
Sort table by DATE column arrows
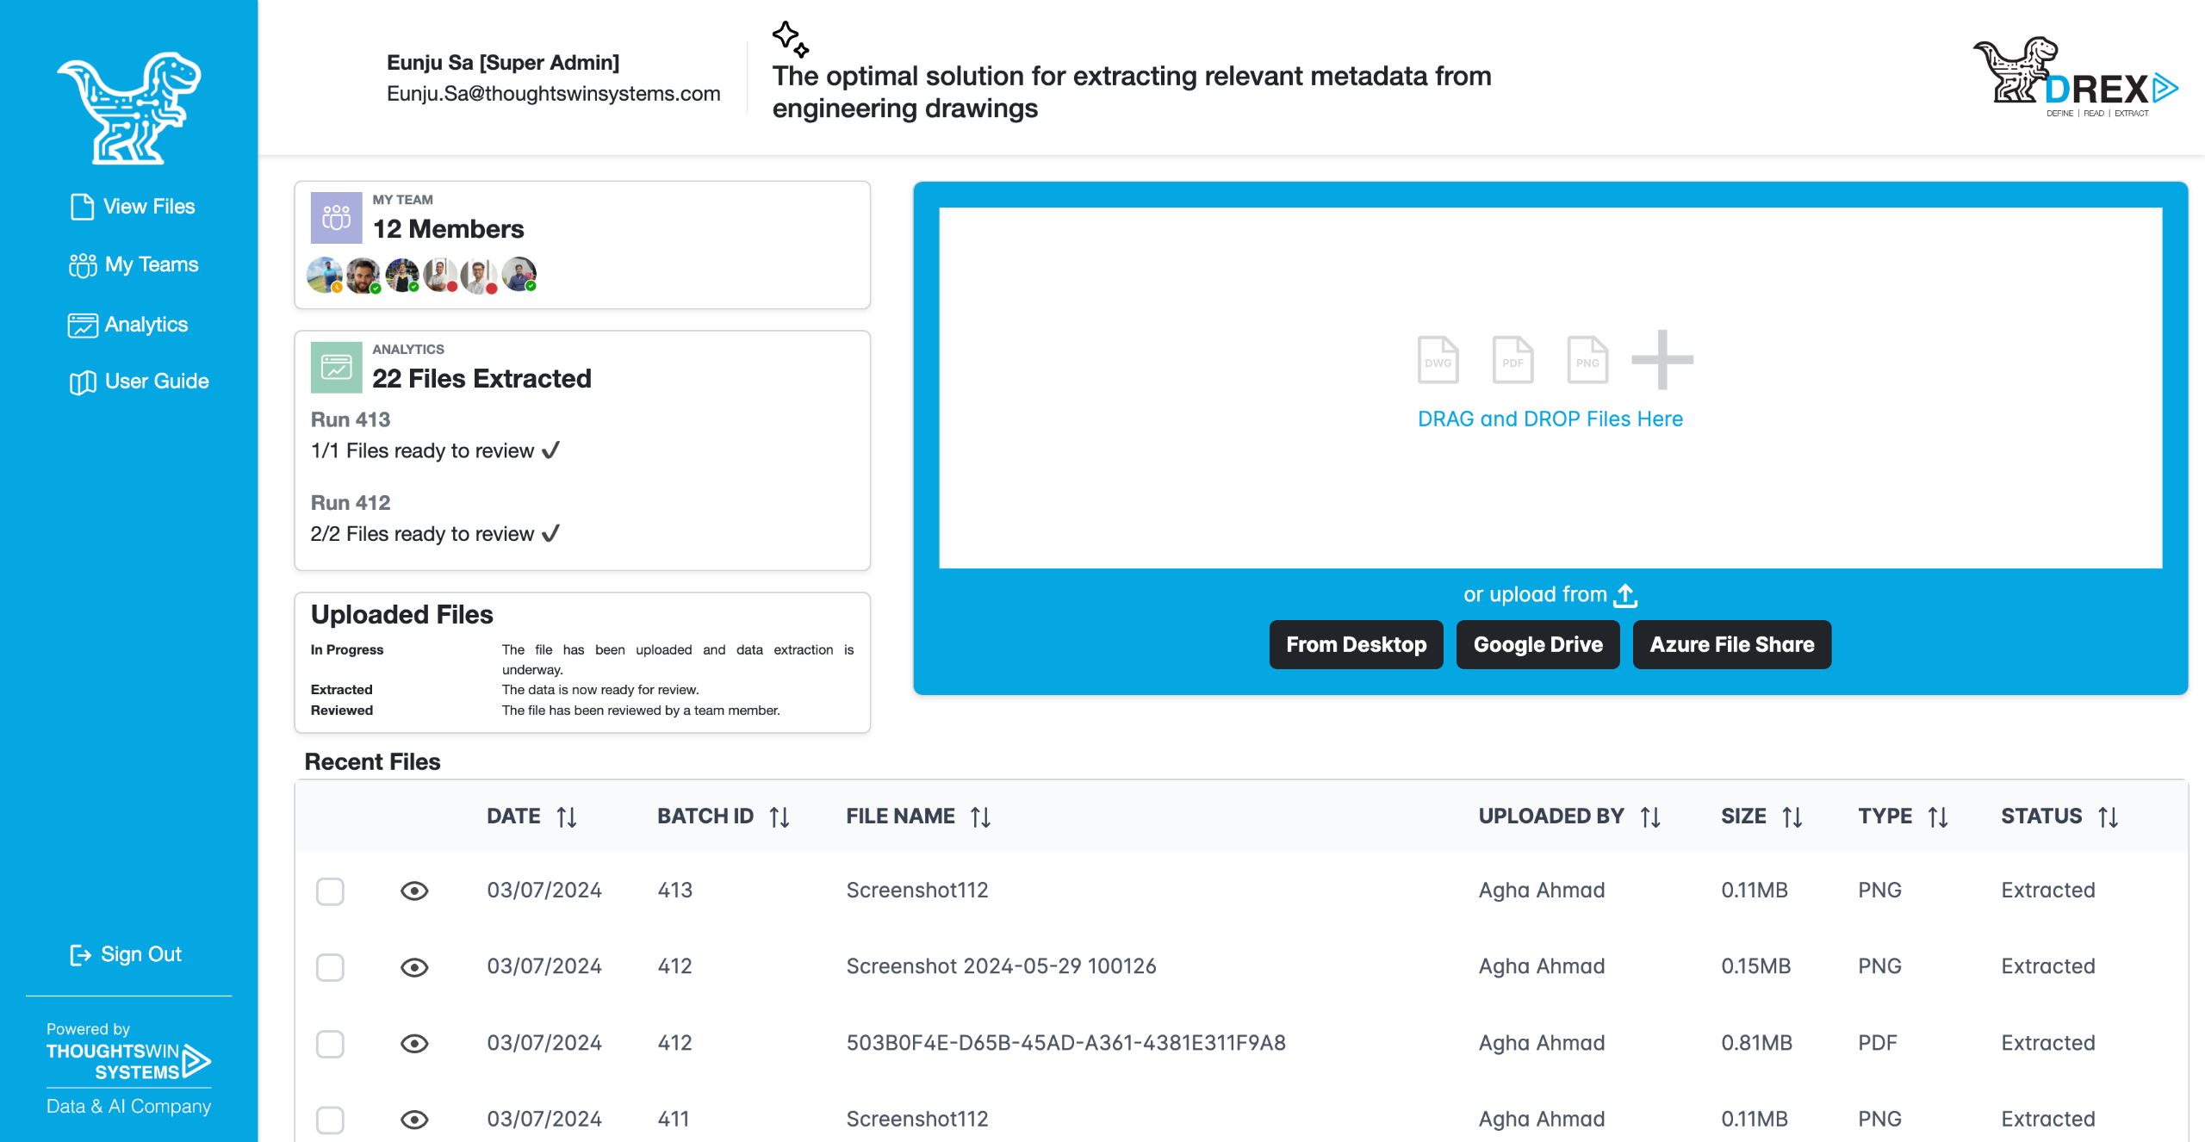pyautogui.click(x=567, y=816)
